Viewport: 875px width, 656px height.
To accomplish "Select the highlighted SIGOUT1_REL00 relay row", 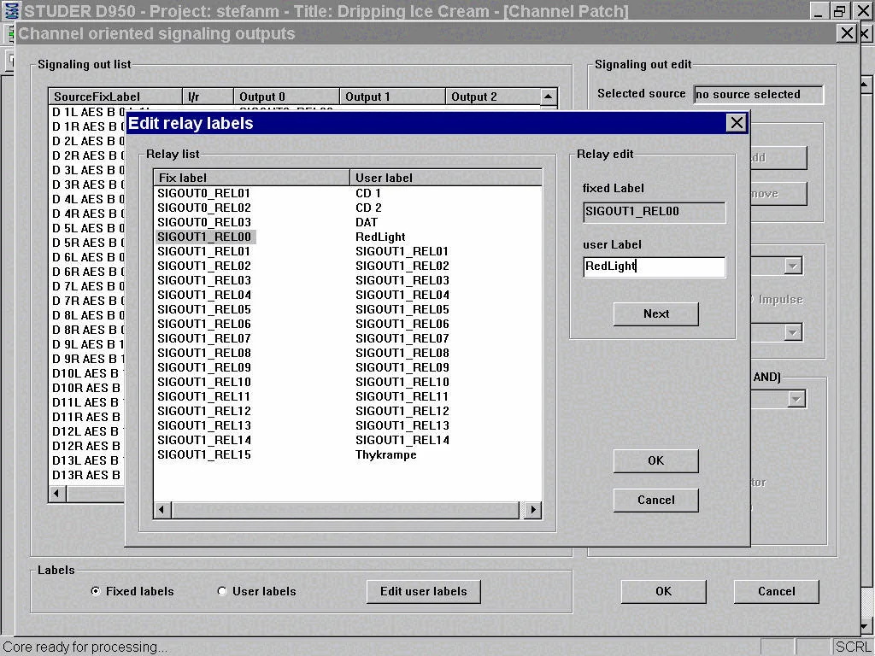I will click(x=204, y=237).
